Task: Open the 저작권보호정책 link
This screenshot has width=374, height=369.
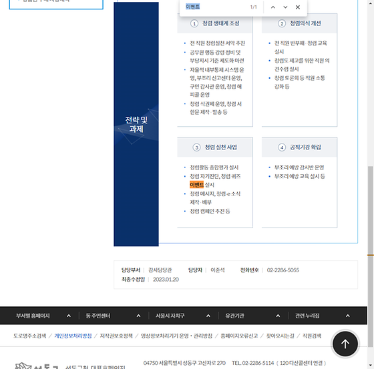Action: pos(116,336)
